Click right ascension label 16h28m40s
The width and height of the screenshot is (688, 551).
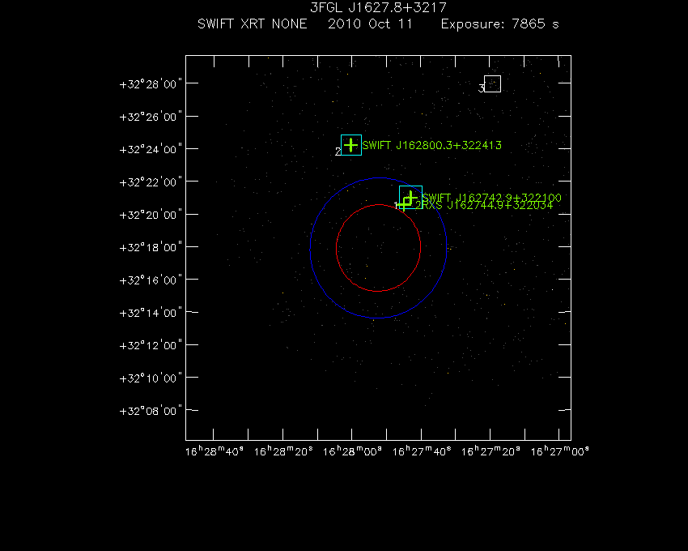point(214,451)
